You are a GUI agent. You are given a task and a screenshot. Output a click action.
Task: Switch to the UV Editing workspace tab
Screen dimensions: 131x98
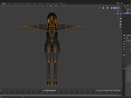coord(21,4)
